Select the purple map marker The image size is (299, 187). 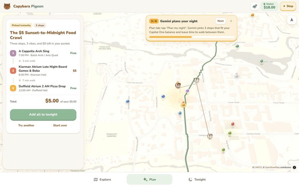(187, 91)
